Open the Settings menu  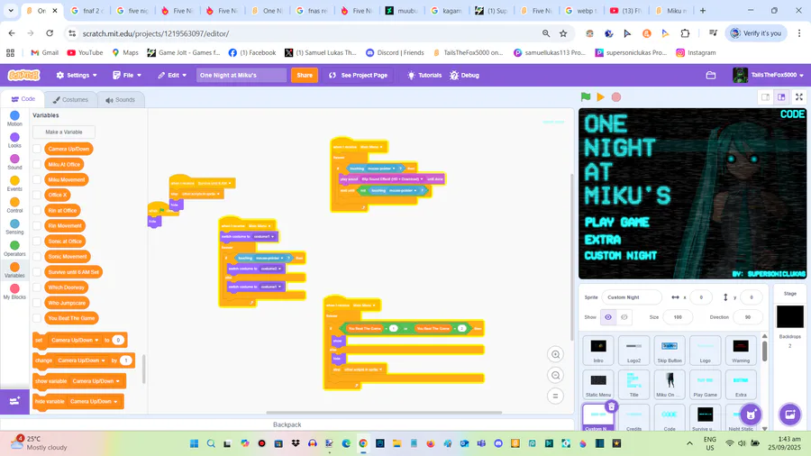pyautogui.click(x=77, y=76)
